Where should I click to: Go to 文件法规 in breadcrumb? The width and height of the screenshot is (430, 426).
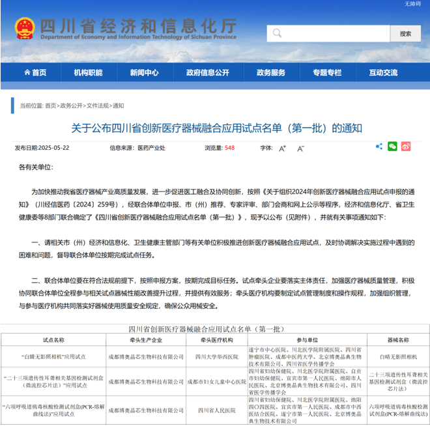(98, 106)
